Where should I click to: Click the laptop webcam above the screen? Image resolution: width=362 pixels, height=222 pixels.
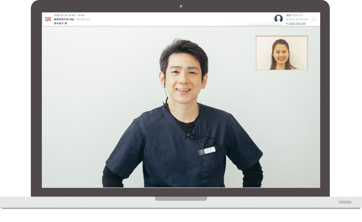[x=181, y=6]
